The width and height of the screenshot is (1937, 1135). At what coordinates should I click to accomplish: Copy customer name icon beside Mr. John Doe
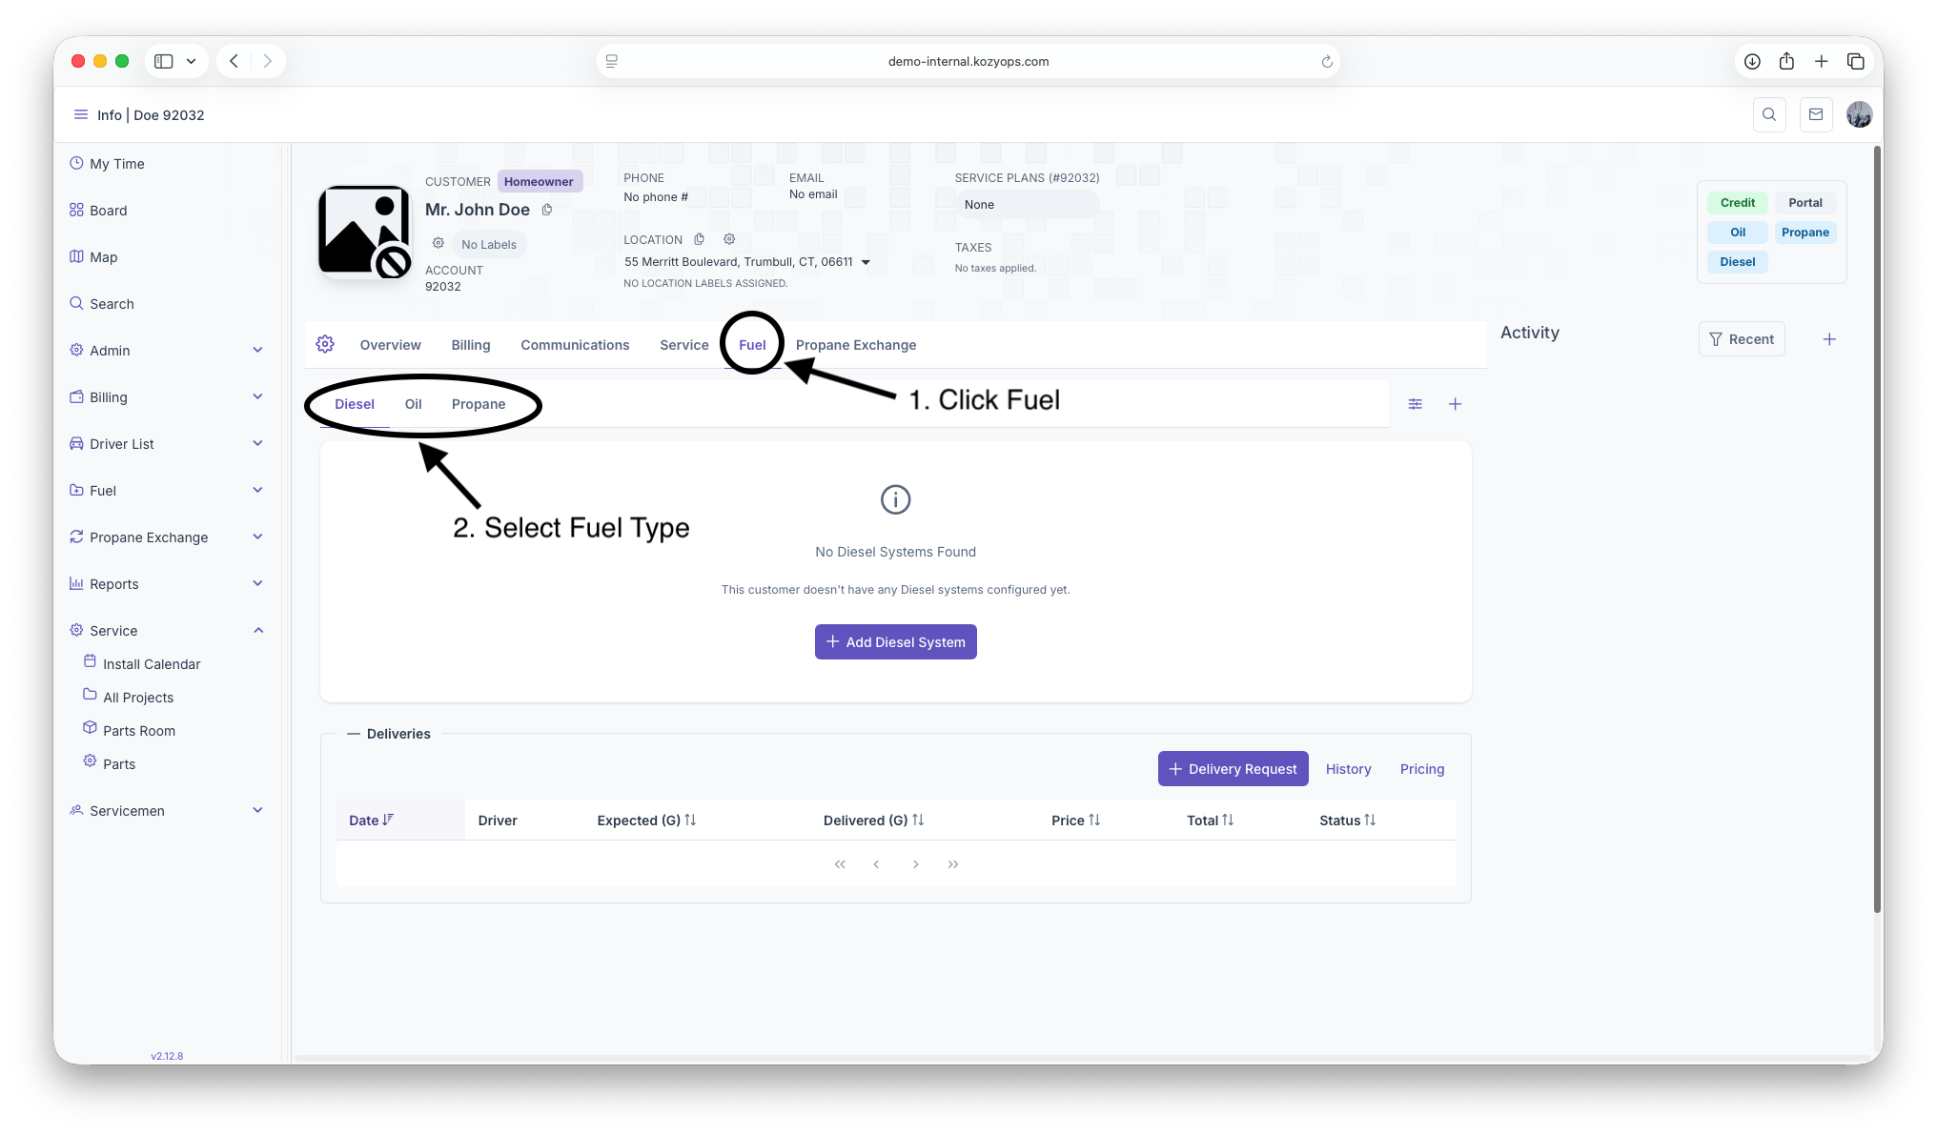(547, 210)
